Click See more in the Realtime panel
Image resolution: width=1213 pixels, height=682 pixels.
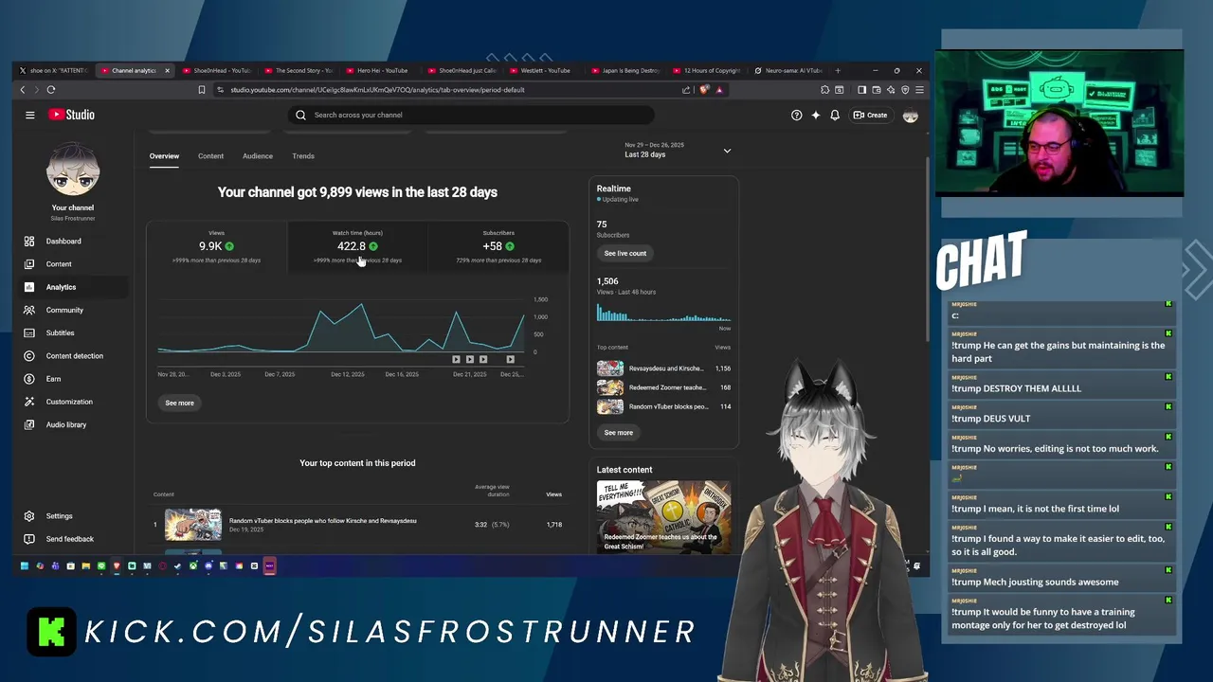619,432
